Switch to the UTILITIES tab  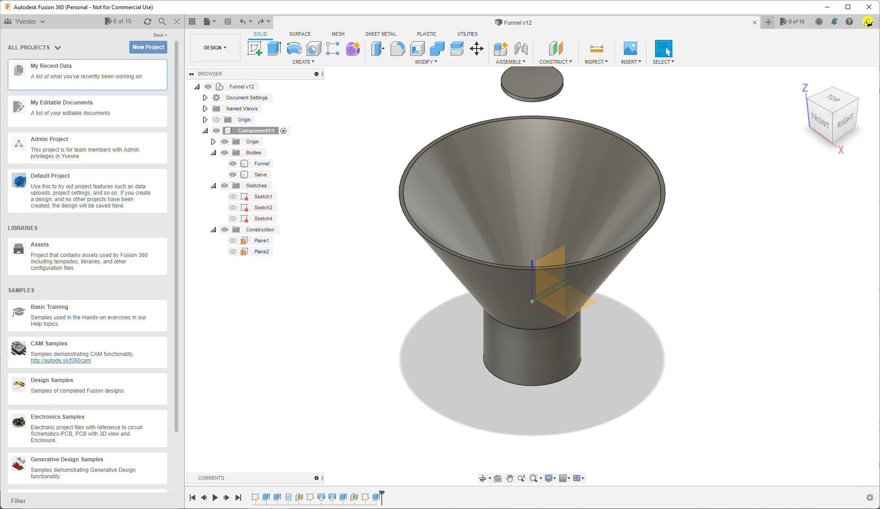point(467,34)
